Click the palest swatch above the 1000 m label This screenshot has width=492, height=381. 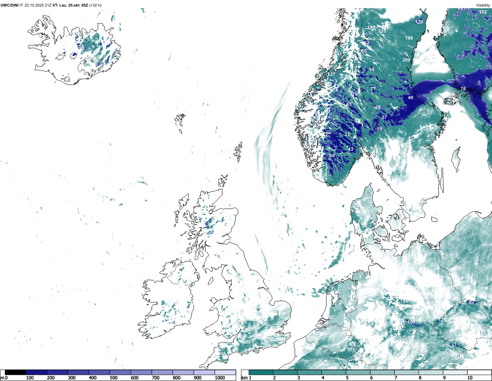tap(225, 372)
